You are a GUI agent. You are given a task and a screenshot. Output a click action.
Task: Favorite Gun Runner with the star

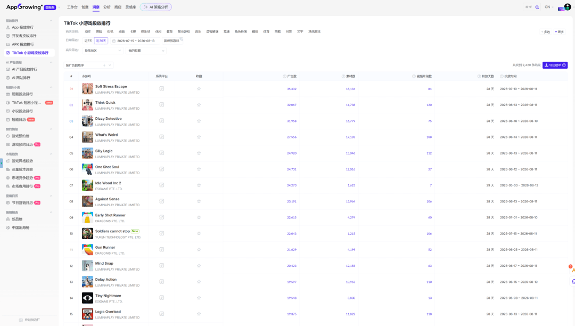point(199,250)
